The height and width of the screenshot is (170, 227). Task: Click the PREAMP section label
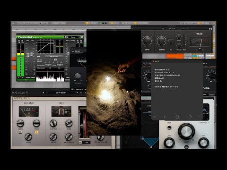pos(29,103)
